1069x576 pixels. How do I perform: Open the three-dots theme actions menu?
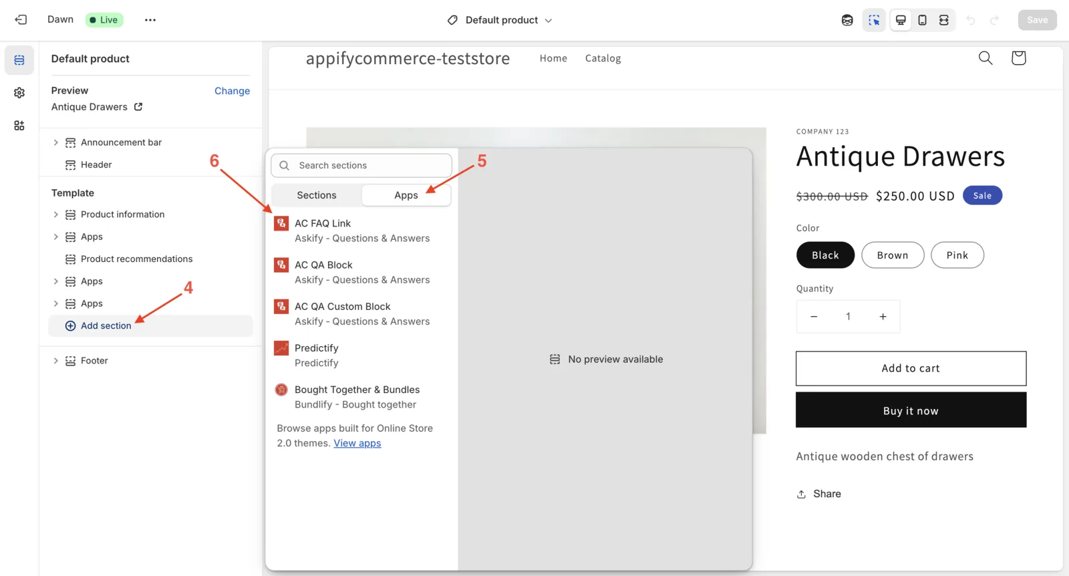[150, 20]
